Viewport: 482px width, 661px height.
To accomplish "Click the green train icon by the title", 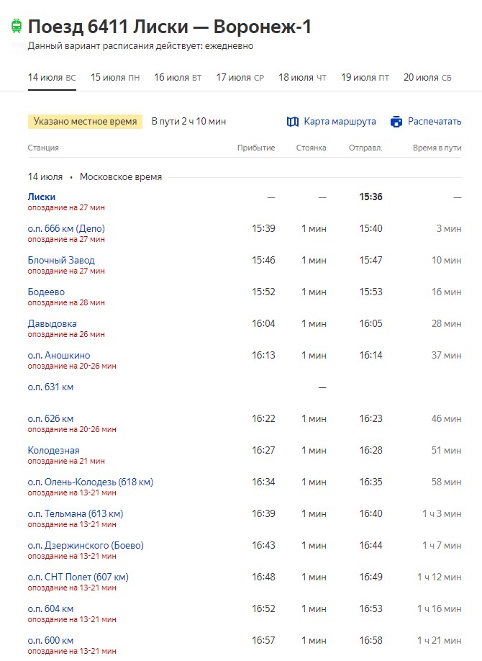I will click(x=17, y=26).
